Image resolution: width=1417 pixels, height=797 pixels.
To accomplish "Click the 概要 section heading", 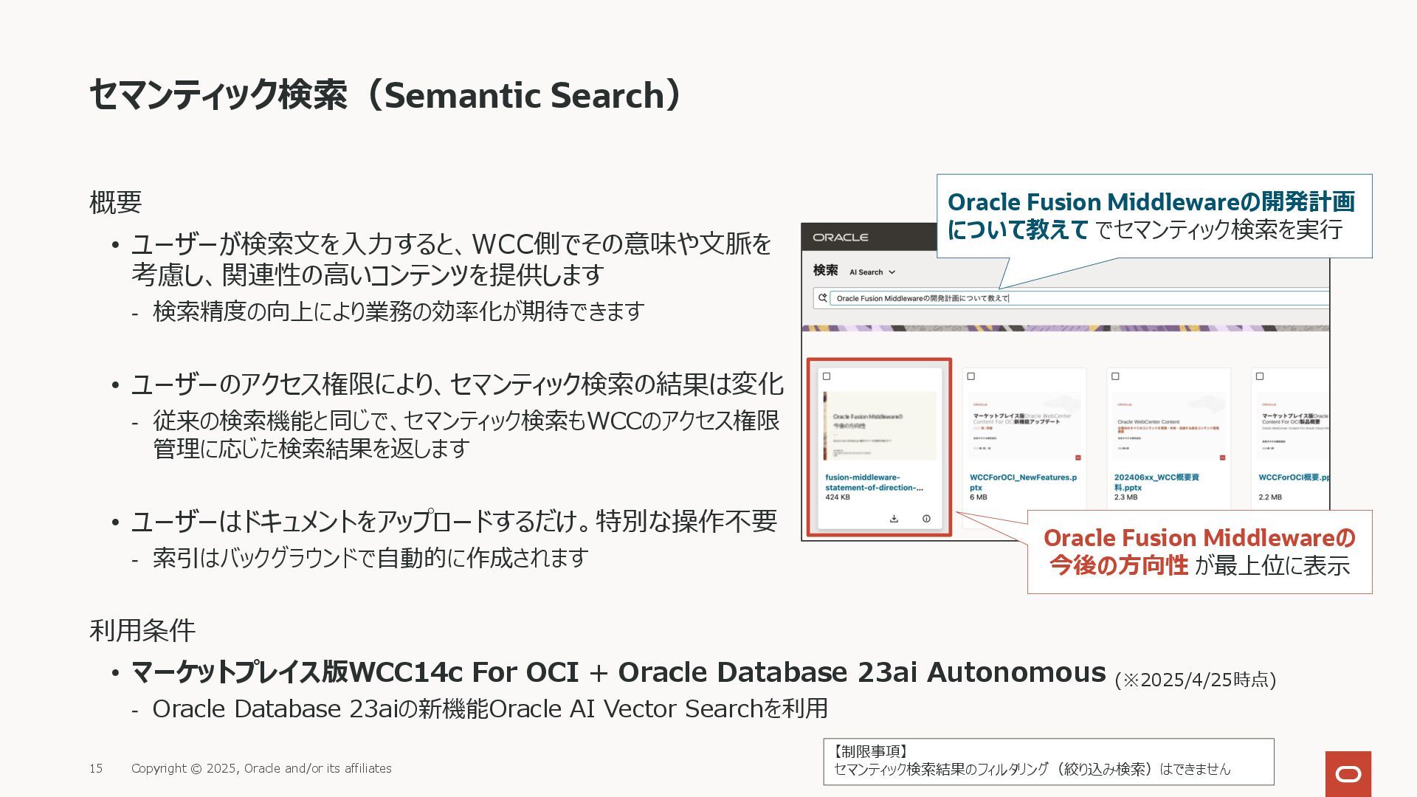I will (x=115, y=201).
